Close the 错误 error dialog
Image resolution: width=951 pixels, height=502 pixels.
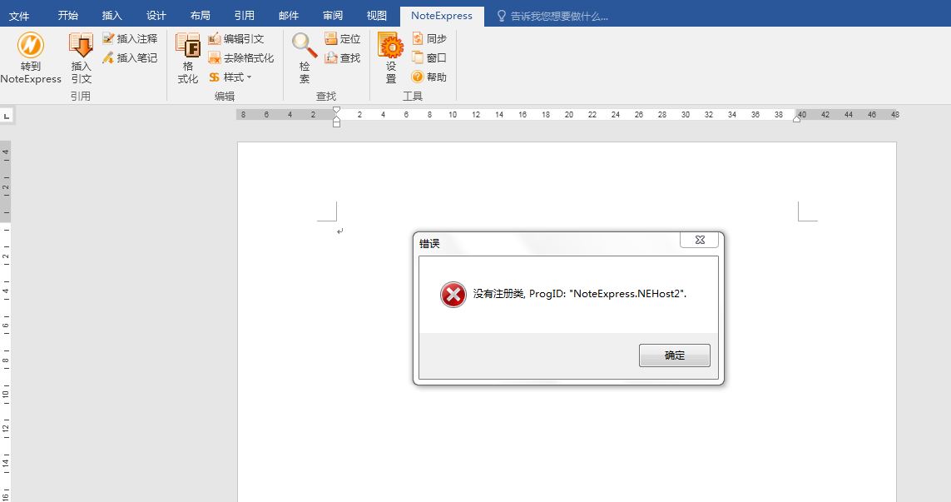click(699, 240)
